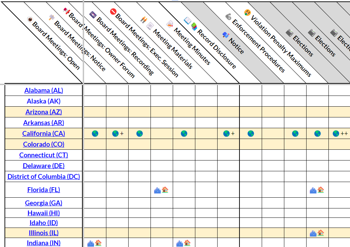The image size is (350, 247).
Task: Click the scroll page icon beside Meeting Materials
Action: [150, 26]
